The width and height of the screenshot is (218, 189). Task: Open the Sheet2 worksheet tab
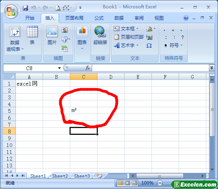[60, 176]
